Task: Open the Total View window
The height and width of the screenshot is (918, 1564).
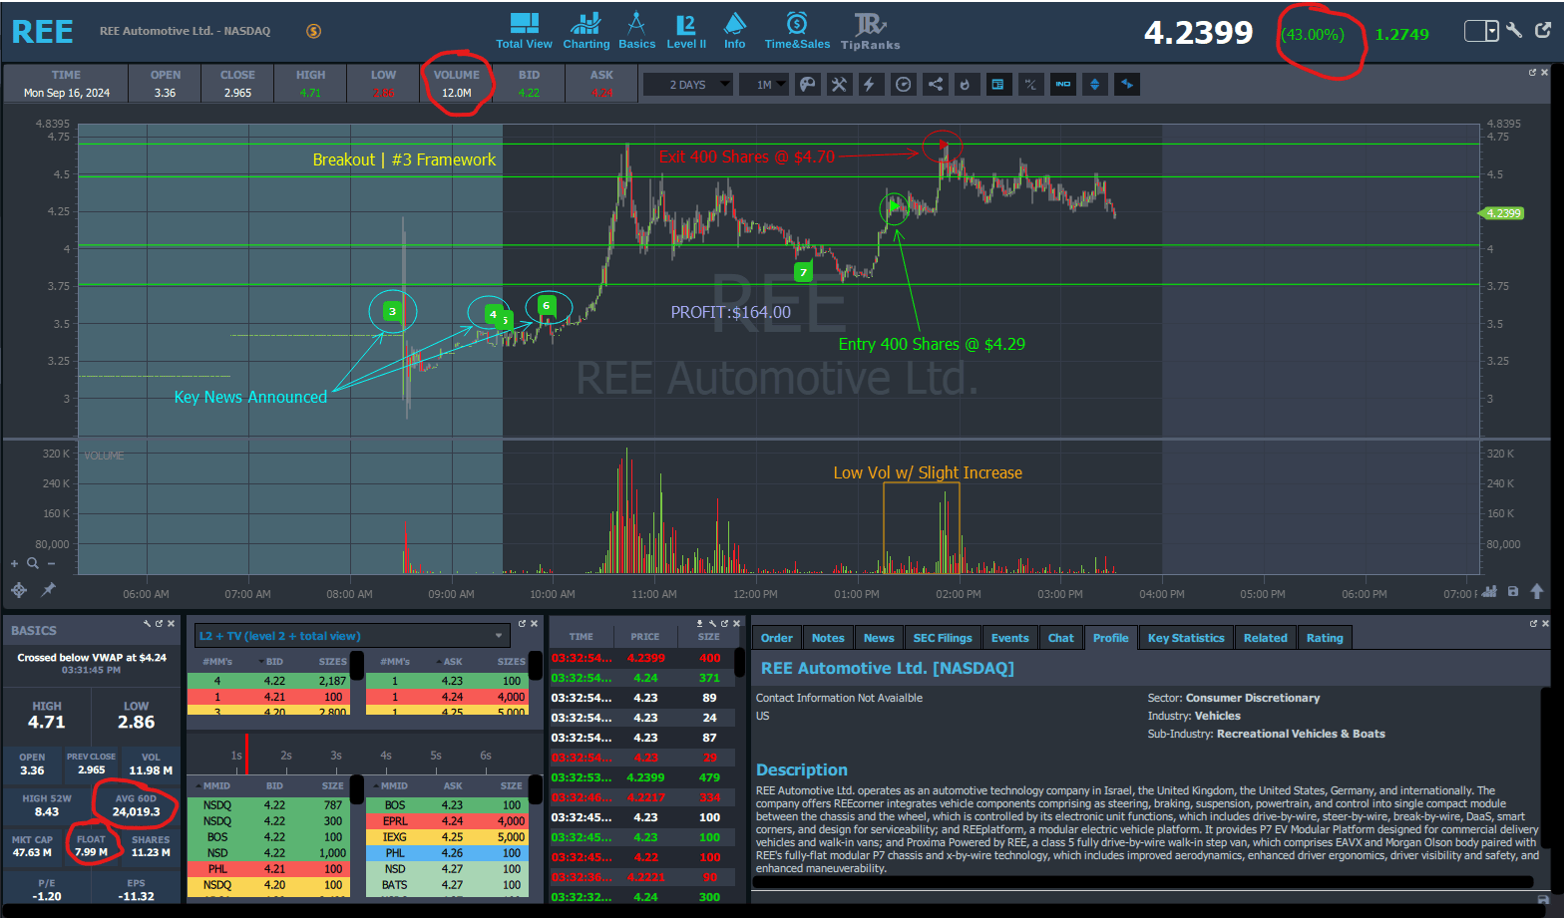Action: click(524, 31)
